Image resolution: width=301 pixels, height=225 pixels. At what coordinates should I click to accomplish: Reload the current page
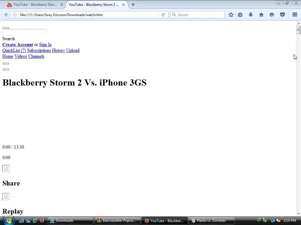(163, 15)
